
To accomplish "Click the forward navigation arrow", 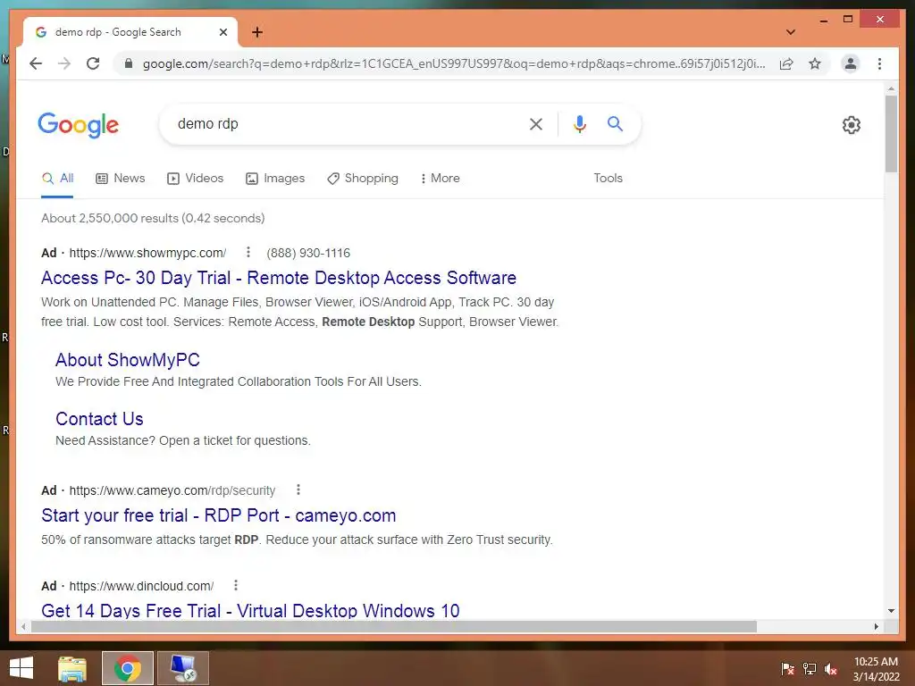I will click(64, 63).
